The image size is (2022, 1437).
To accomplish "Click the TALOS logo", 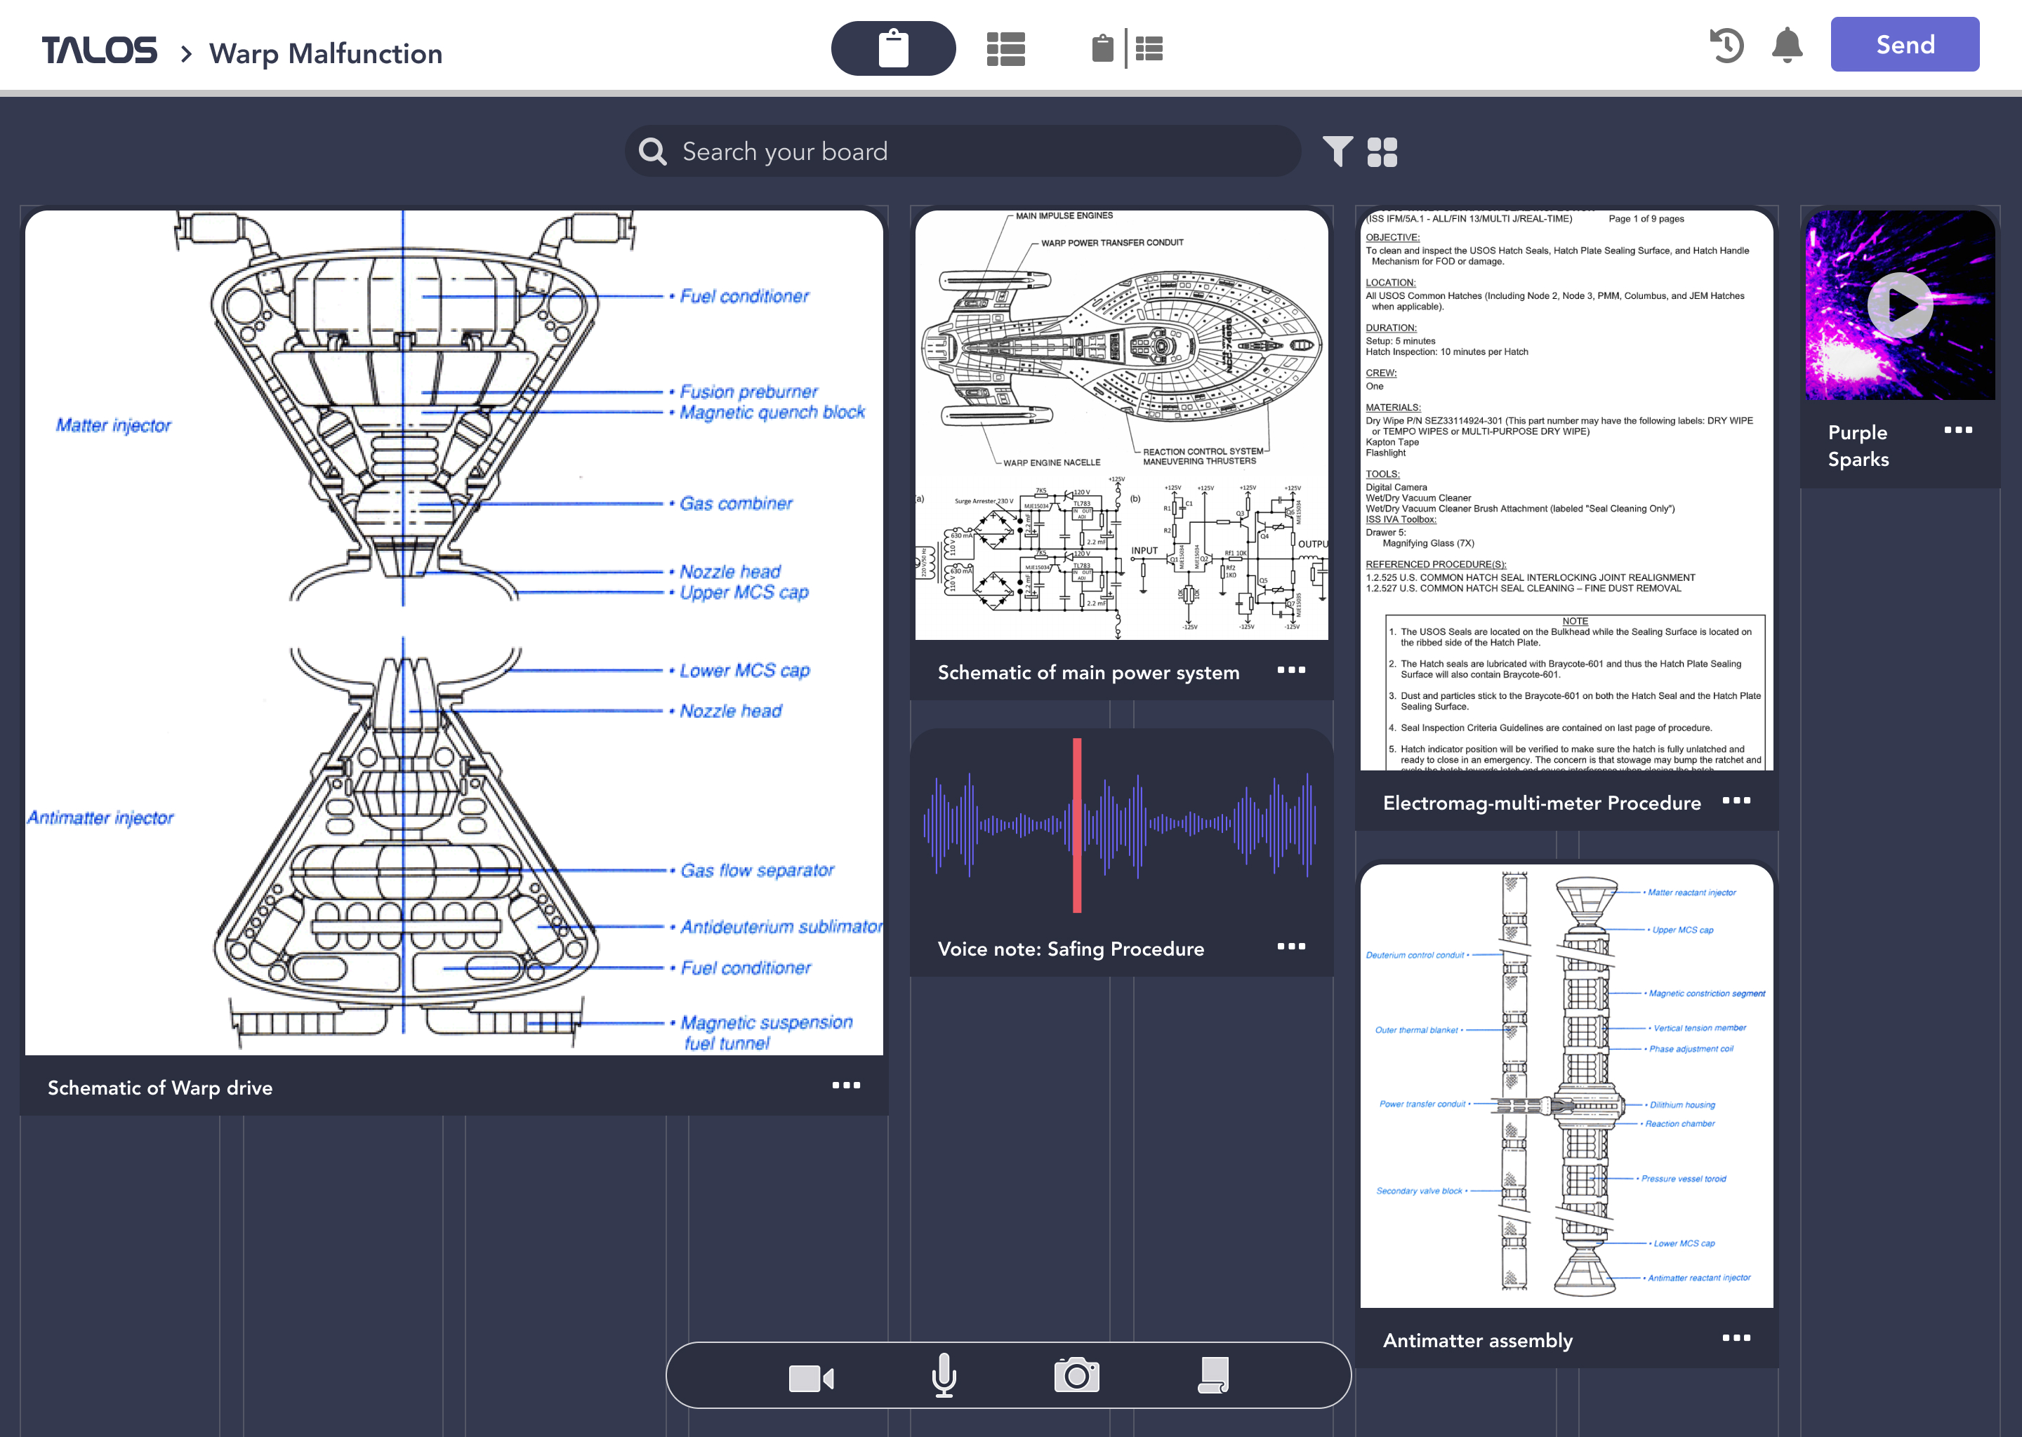I will [99, 51].
